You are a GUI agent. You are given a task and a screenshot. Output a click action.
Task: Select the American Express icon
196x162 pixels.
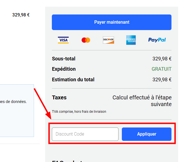(131, 40)
